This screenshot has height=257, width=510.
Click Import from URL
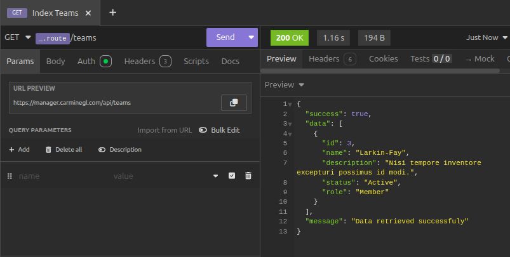tap(164, 130)
